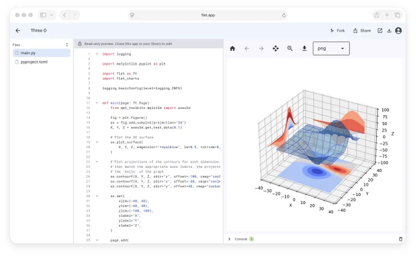Open app in new window icon
416x256 pixels.
coord(380,31)
